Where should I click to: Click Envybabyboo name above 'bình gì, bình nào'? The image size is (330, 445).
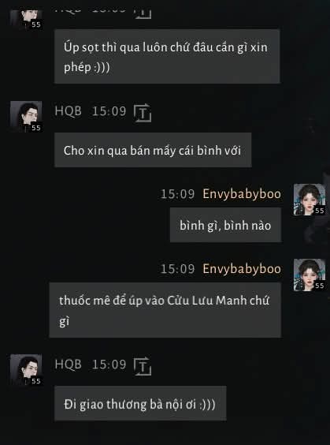click(242, 194)
